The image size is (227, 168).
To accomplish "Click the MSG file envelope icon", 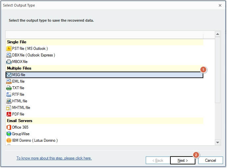I will (x=9, y=75).
